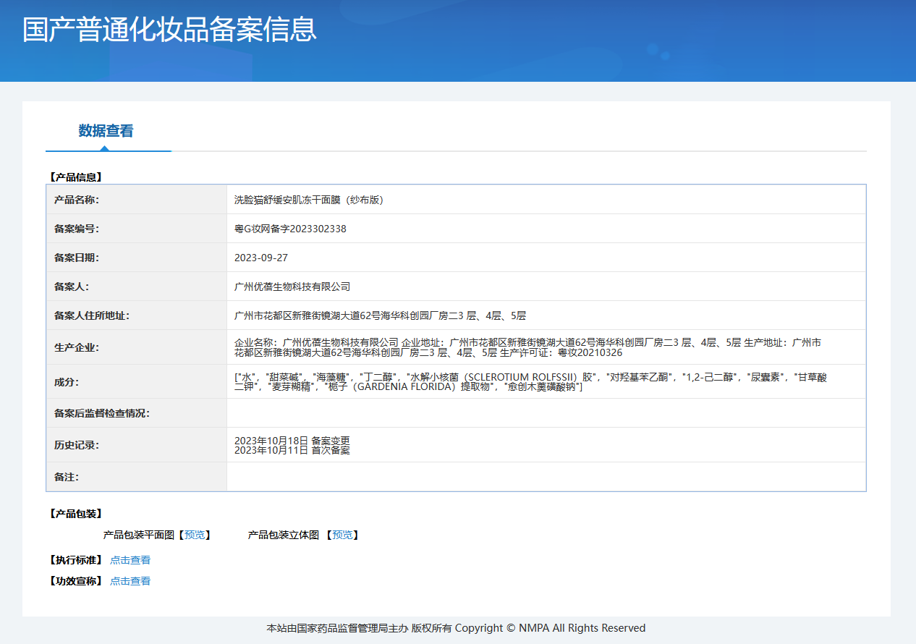This screenshot has height=644, width=916.
Task: Click the 历史记录 label cell
Action: pyautogui.click(x=137, y=445)
